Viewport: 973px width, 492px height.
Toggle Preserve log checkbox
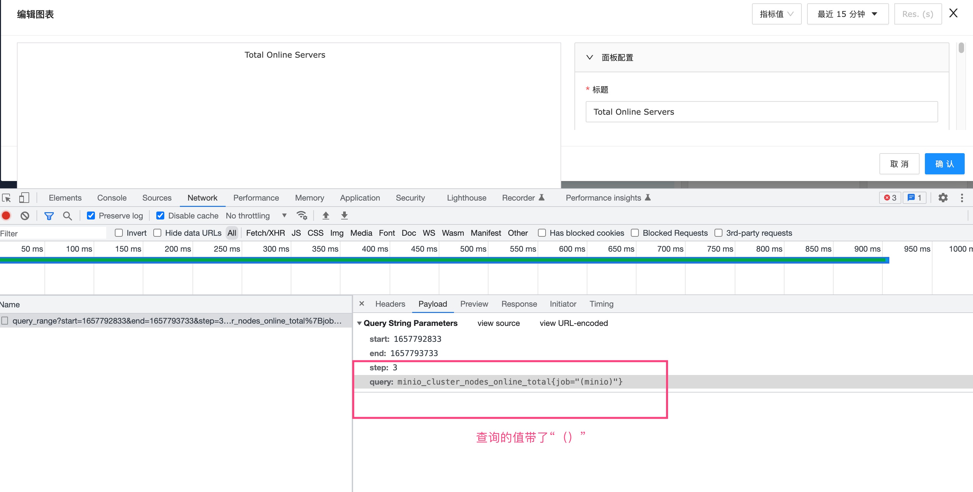pos(91,215)
